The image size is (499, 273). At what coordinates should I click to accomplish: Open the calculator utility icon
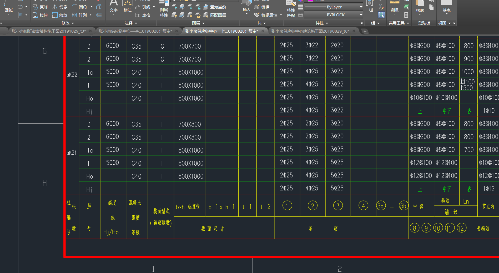(406, 15)
